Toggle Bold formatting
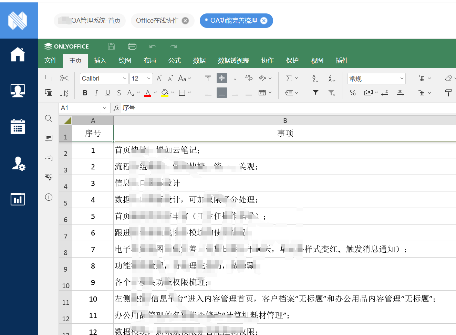The height and width of the screenshot is (335, 456). coord(85,93)
